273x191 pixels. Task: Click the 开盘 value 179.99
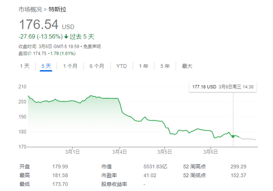pos(60,166)
